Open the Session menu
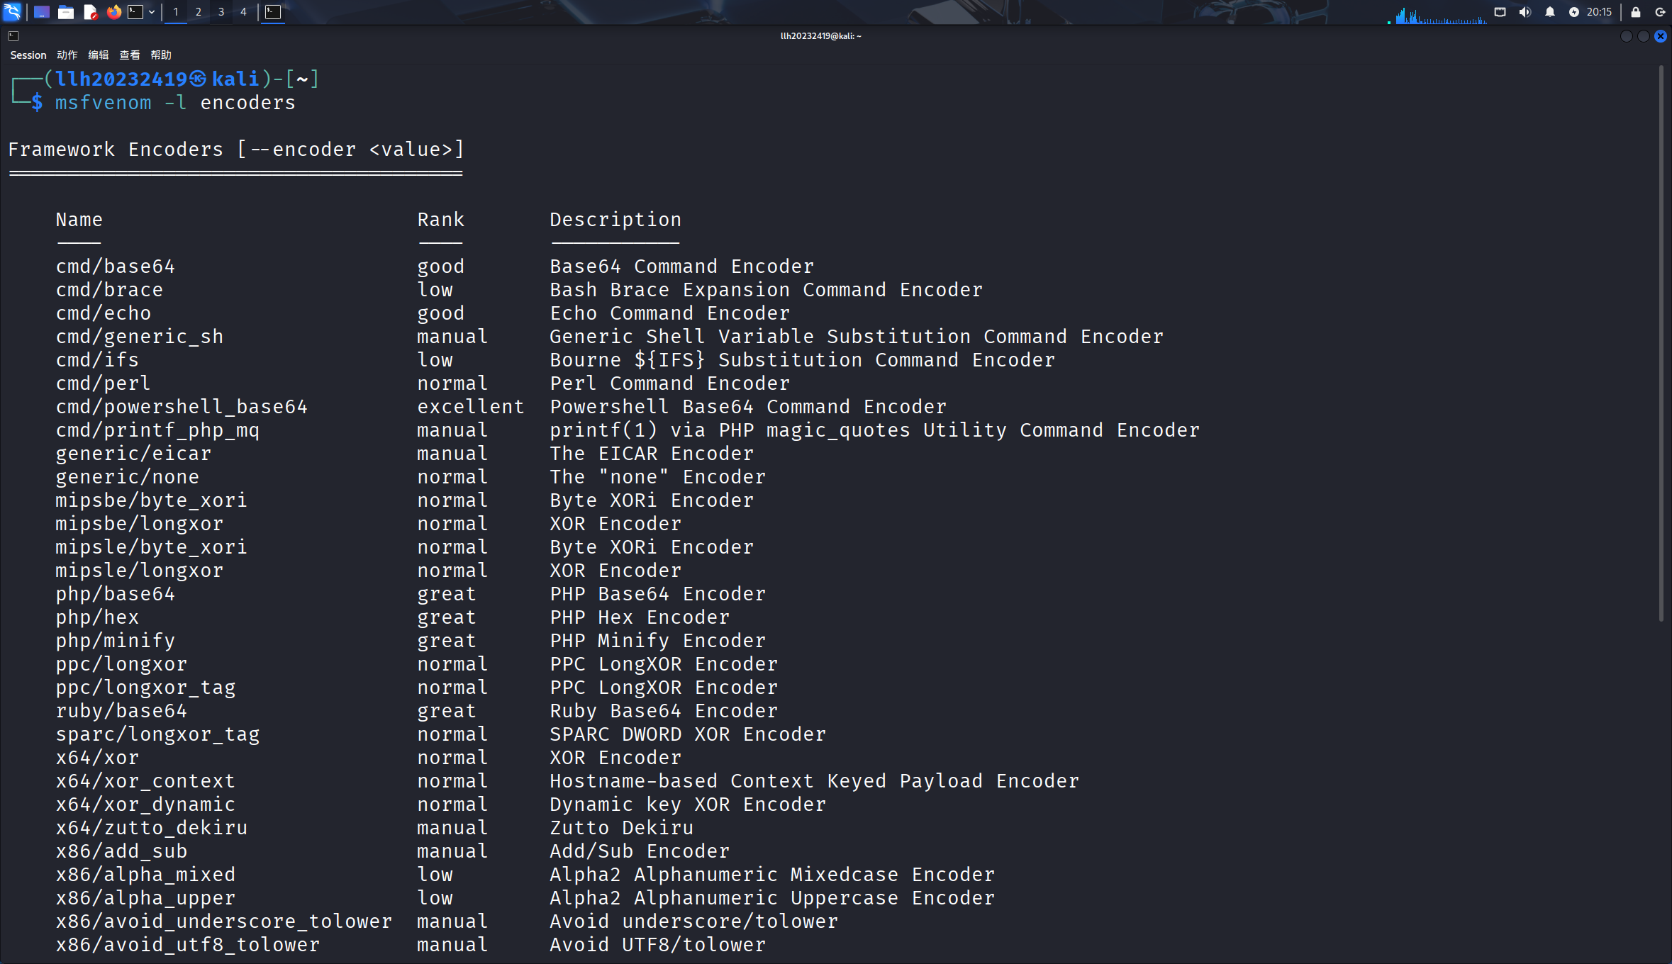Image resolution: width=1672 pixels, height=964 pixels. [x=28, y=55]
